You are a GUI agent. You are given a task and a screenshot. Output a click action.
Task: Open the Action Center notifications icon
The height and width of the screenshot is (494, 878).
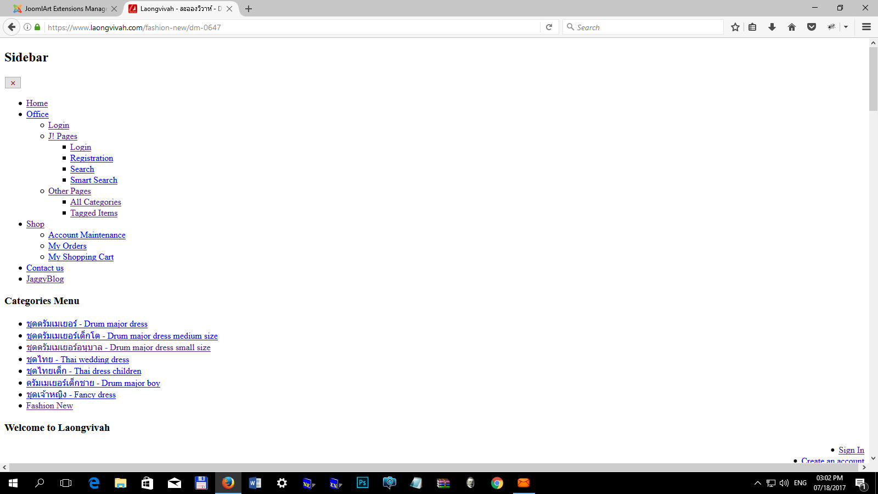pyautogui.click(x=860, y=483)
